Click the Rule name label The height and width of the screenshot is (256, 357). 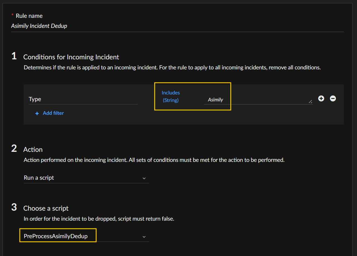[x=29, y=16]
